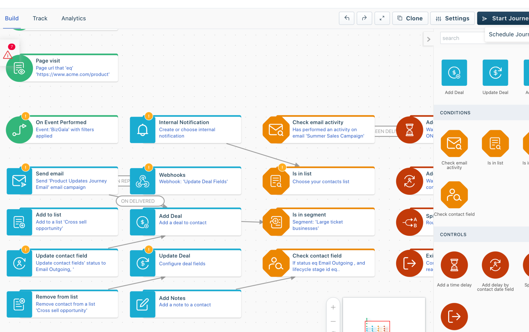The image size is (529, 332).
Task: Click the redo arrow button
Action: click(364, 18)
